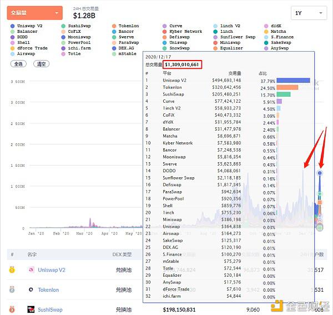Click the Tokenlon share bar in tooltip
The image size is (333, 315).
click(x=287, y=88)
